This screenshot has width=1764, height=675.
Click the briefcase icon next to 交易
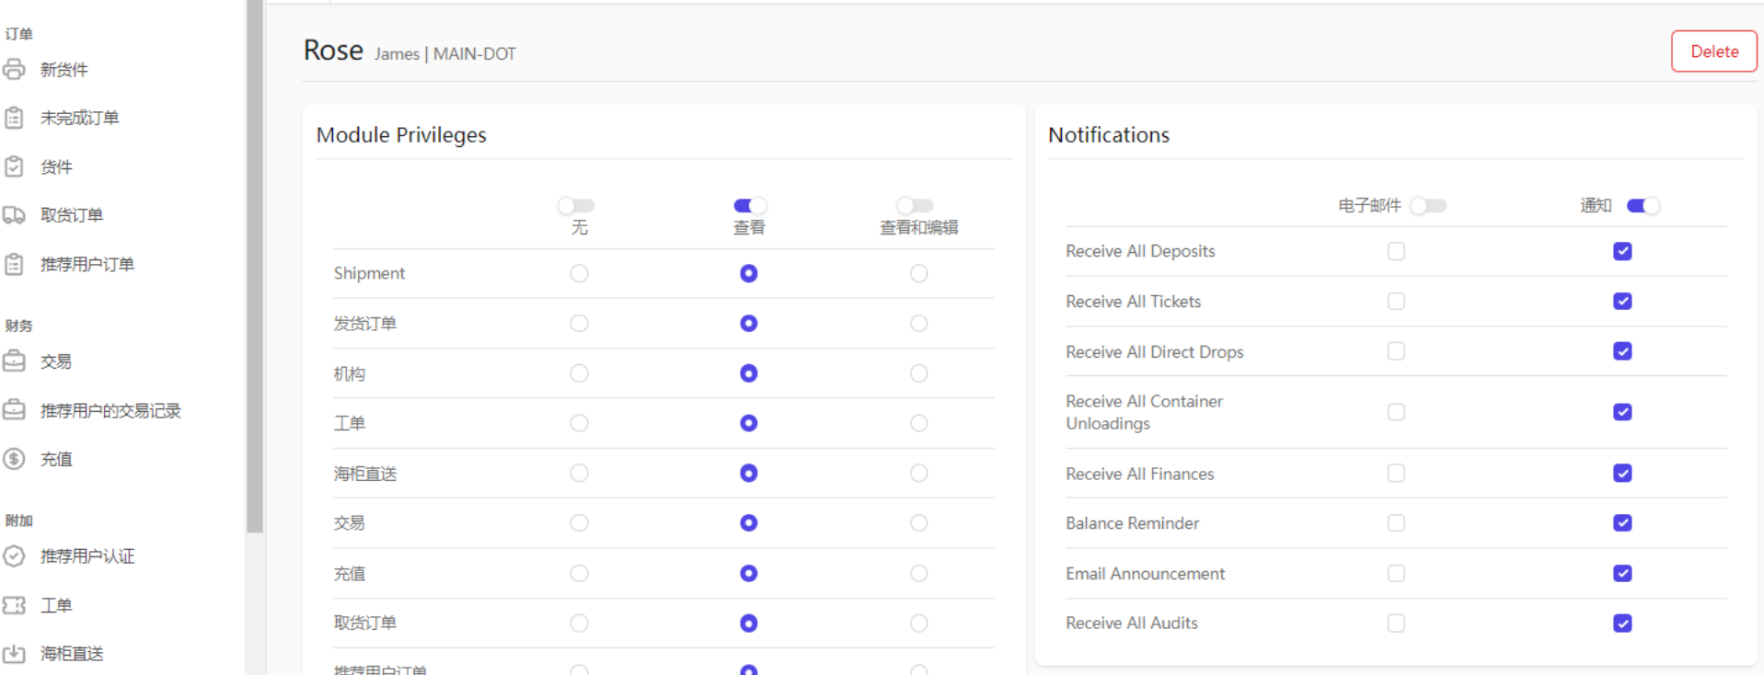(x=14, y=361)
